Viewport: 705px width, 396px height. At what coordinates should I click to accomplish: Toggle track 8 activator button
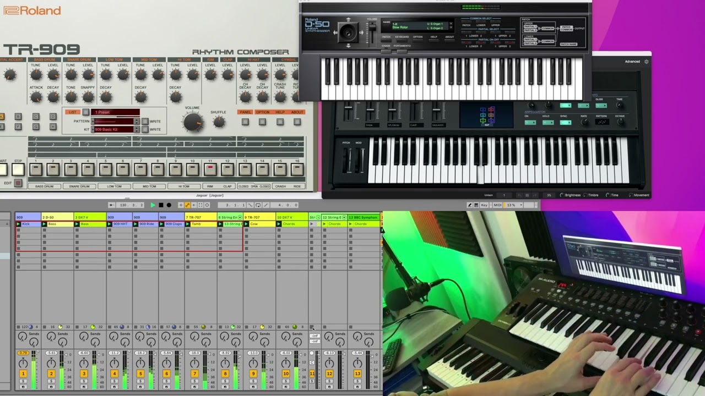click(x=225, y=373)
